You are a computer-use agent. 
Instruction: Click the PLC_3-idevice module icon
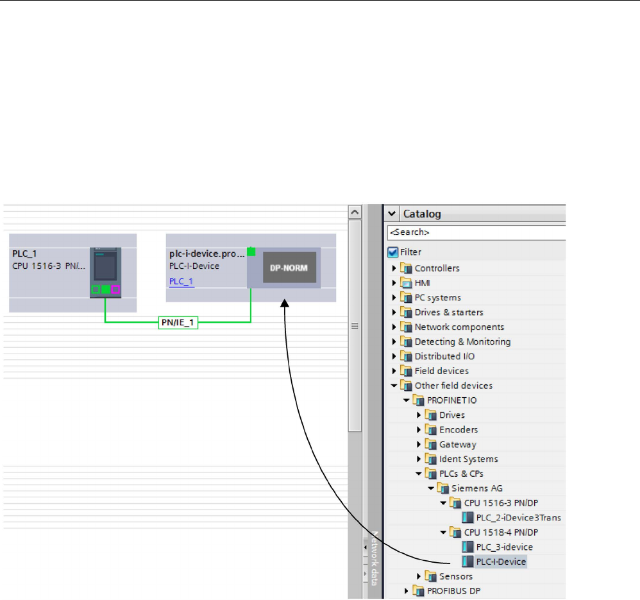(467, 547)
